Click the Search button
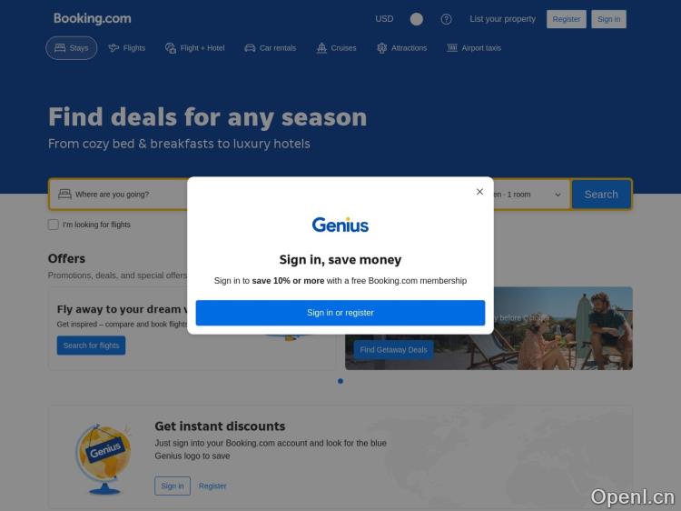 601,195
